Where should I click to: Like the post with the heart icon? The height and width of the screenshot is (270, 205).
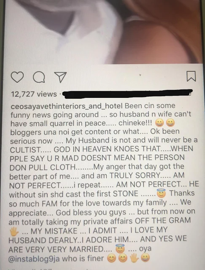17,77
